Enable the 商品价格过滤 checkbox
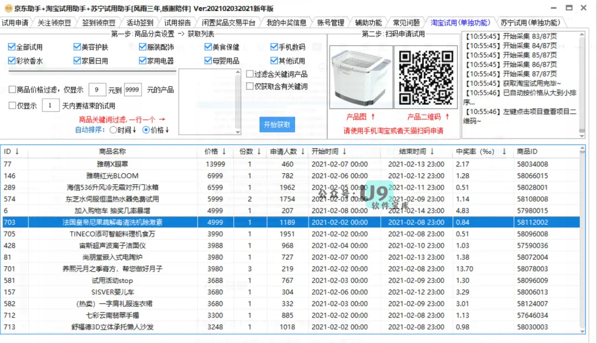 (12, 89)
